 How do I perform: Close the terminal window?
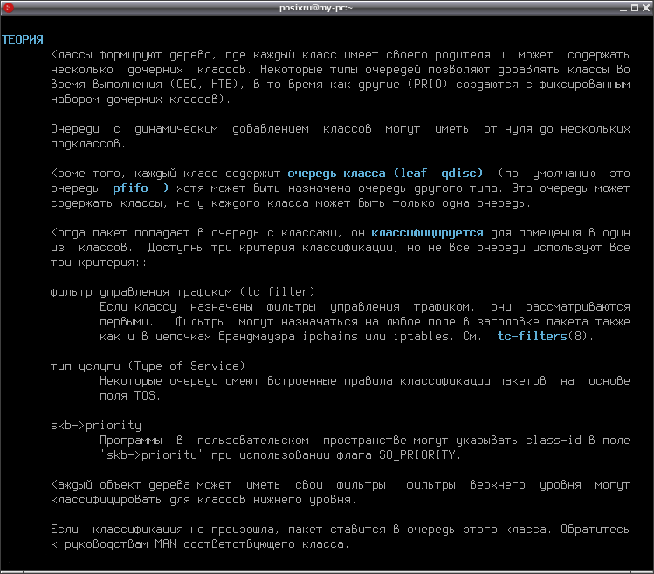[x=645, y=8]
